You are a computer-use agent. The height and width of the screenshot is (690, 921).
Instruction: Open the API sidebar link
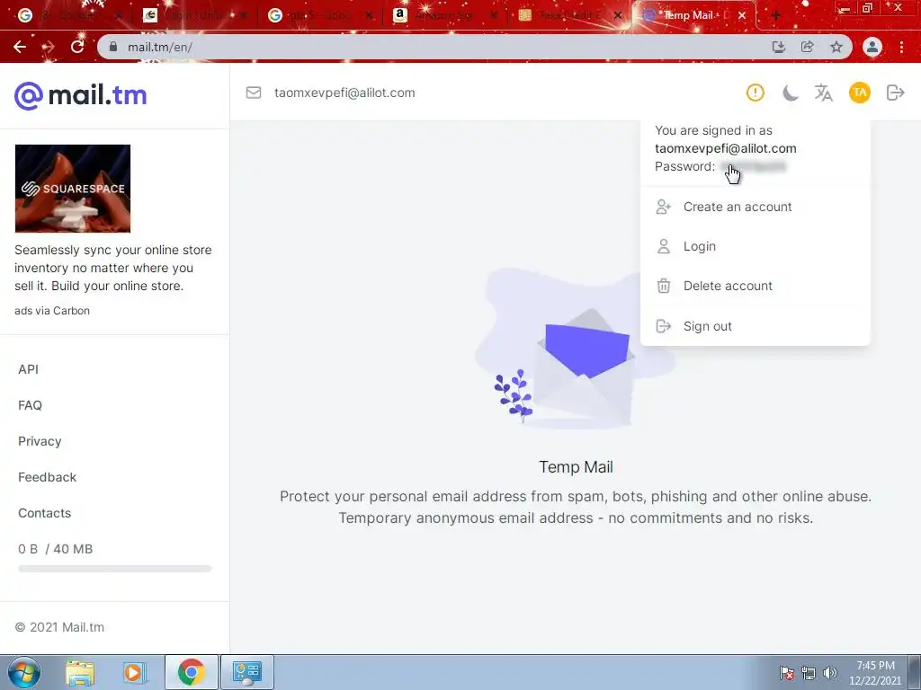pos(28,369)
